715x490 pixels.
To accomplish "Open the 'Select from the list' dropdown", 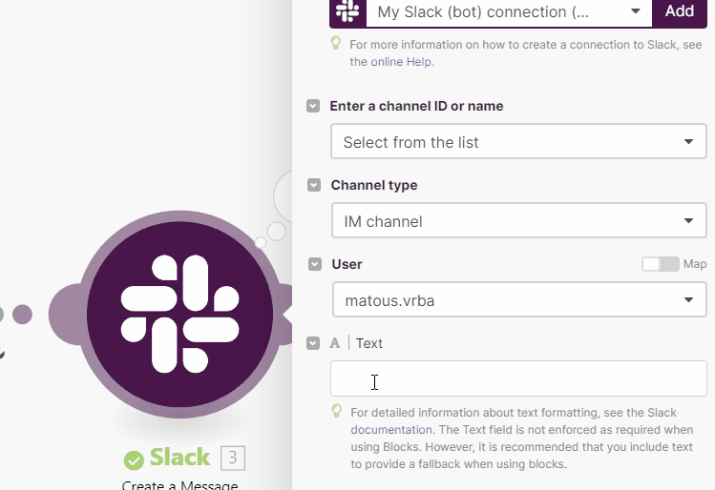I will (518, 142).
